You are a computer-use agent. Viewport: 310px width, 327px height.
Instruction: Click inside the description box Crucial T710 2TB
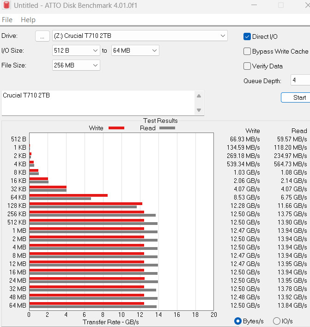point(98,103)
